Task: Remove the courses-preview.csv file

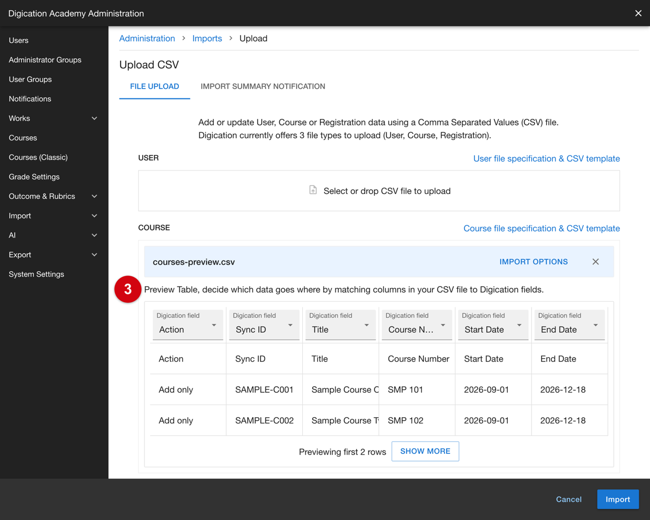Action: click(596, 262)
